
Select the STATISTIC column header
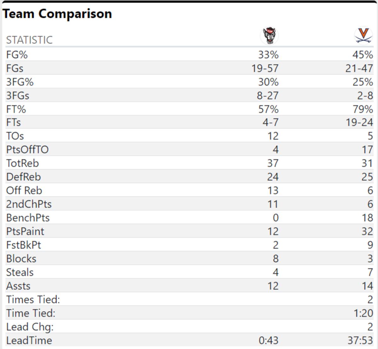[x=29, y=40]
